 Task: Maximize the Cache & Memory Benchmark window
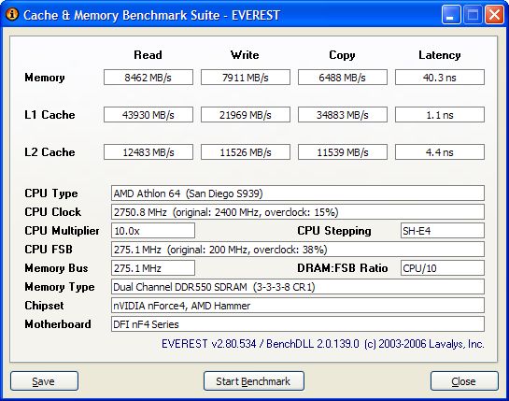tap(473, 15)
